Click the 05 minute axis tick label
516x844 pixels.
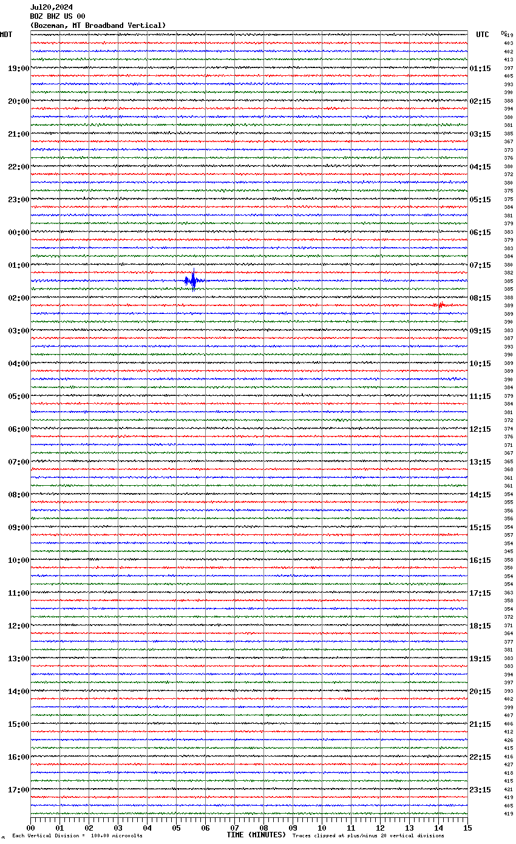(176, 828)
